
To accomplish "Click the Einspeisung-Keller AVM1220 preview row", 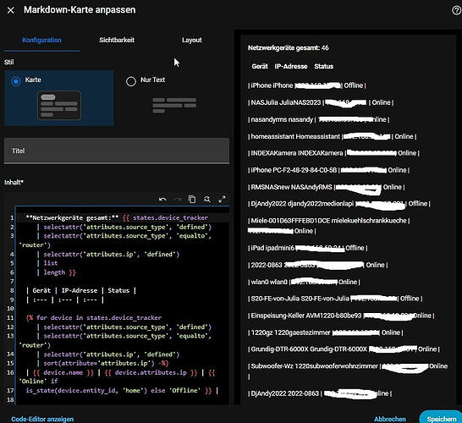I will coord(341,316).
